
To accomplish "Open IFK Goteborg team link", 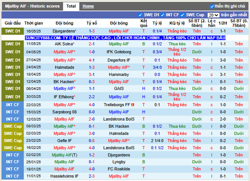I will coord(119,52).
